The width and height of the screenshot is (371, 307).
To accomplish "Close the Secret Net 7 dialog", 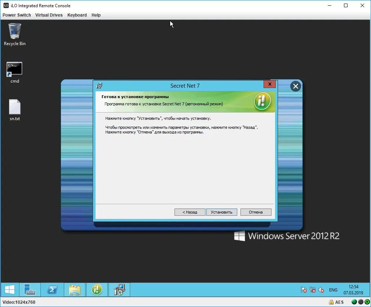I will [269, 84].
